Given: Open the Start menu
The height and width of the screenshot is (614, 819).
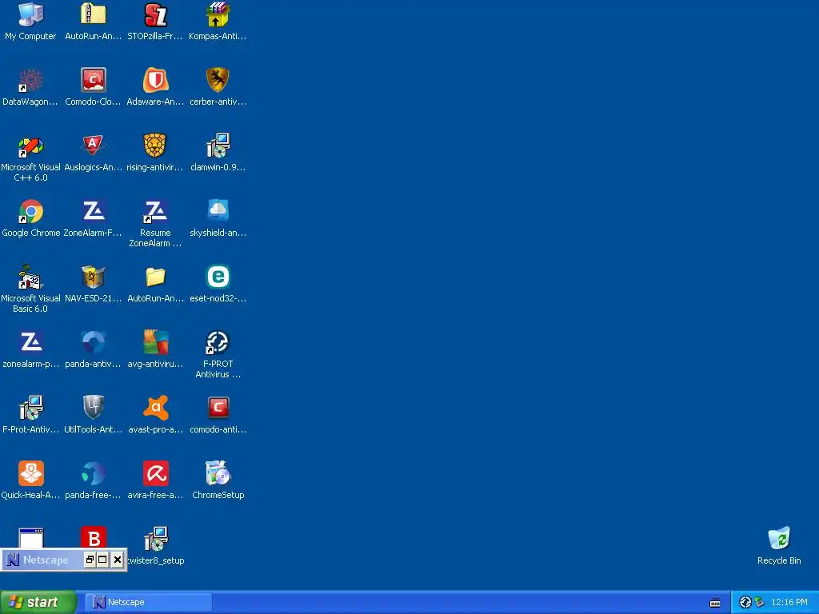Looking at the screenshot, I should pyautogui.click(x=38, y=603).
